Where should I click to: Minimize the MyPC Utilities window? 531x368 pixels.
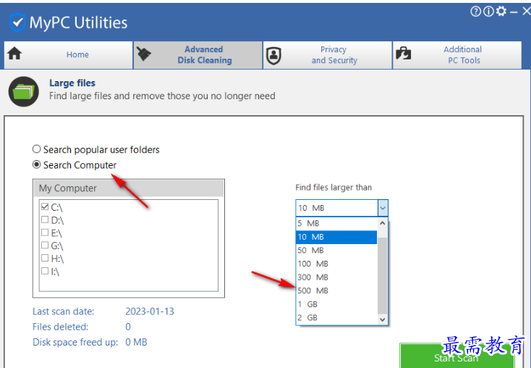point(514,12)
